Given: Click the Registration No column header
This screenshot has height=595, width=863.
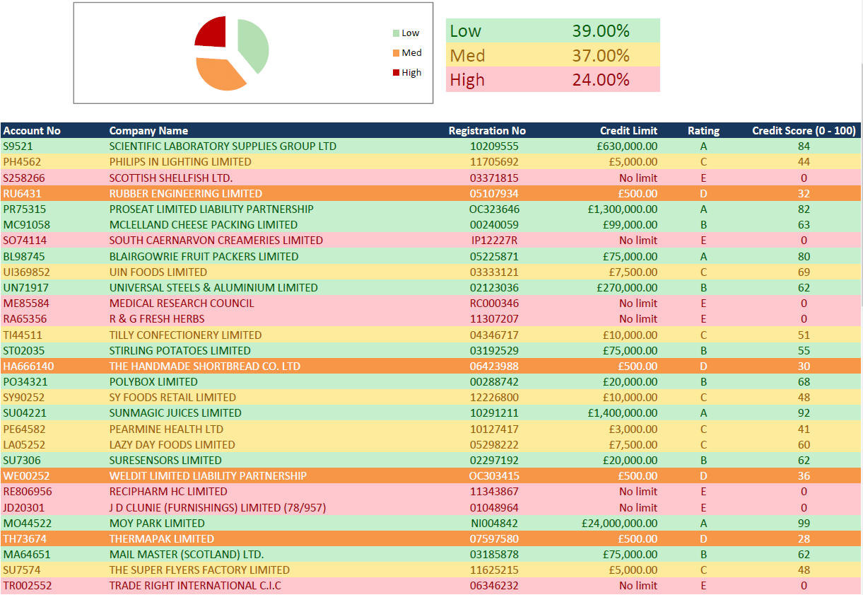Looking at the screenshot, I should (487, 131).
